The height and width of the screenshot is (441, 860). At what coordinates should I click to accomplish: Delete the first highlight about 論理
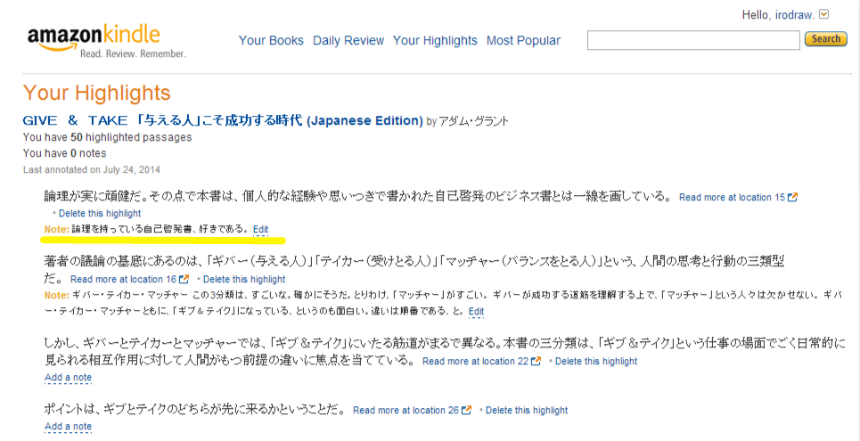click(100, 213)
